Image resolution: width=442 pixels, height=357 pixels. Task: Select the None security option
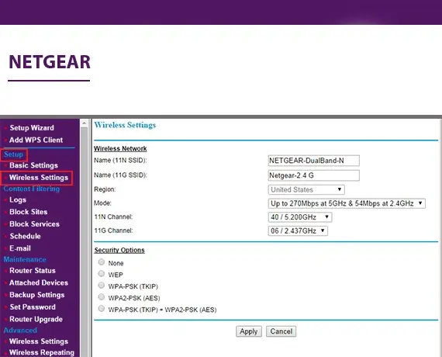click(102, 262)
